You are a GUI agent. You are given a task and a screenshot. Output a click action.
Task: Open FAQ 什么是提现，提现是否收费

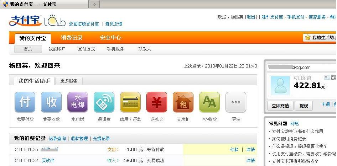pos(299,146)
